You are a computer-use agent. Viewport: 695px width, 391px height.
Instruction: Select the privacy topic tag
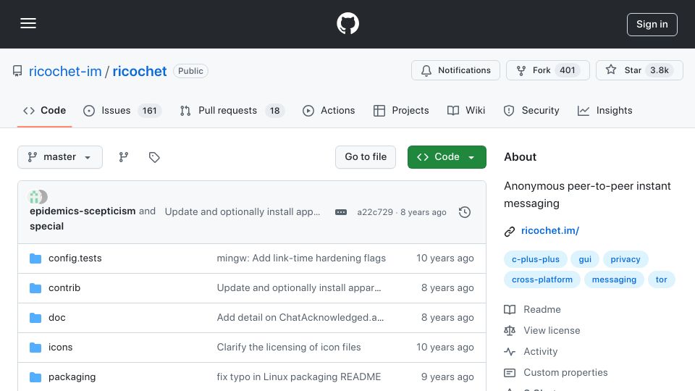pos(625,259)
